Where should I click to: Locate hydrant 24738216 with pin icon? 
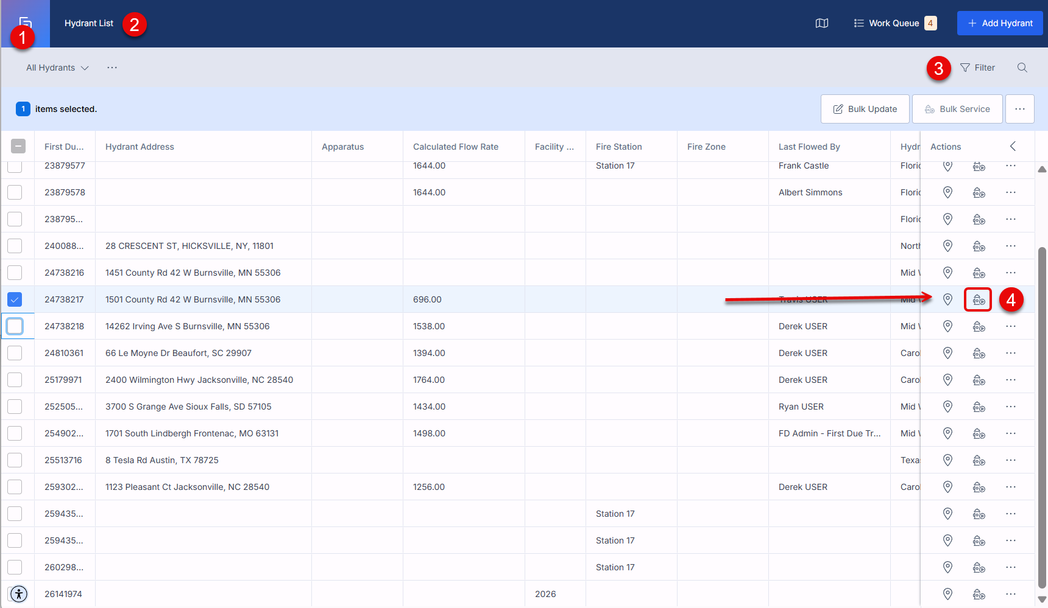point(947,273)
